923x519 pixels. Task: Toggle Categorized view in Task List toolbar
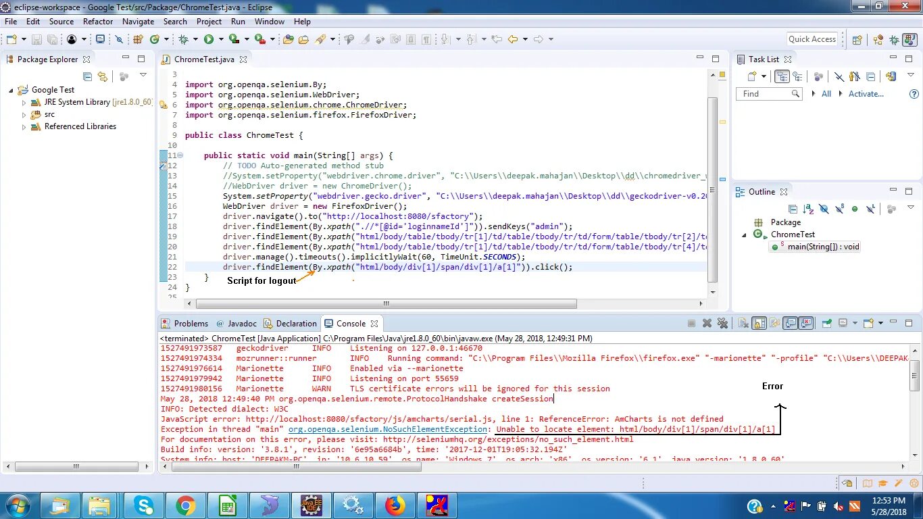click(782, 76)
